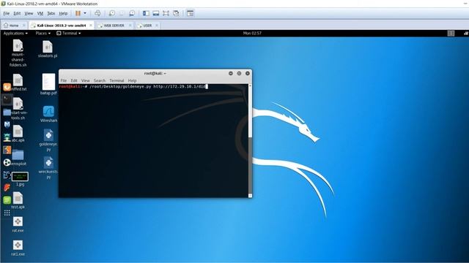Click the terminal vertical scrollbar
Screen dimensions: 469x263
250,140
